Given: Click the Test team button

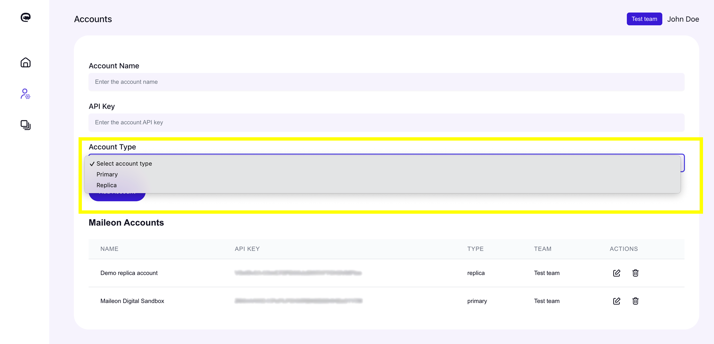Looking at the screenshot, I should click(644, 19).
